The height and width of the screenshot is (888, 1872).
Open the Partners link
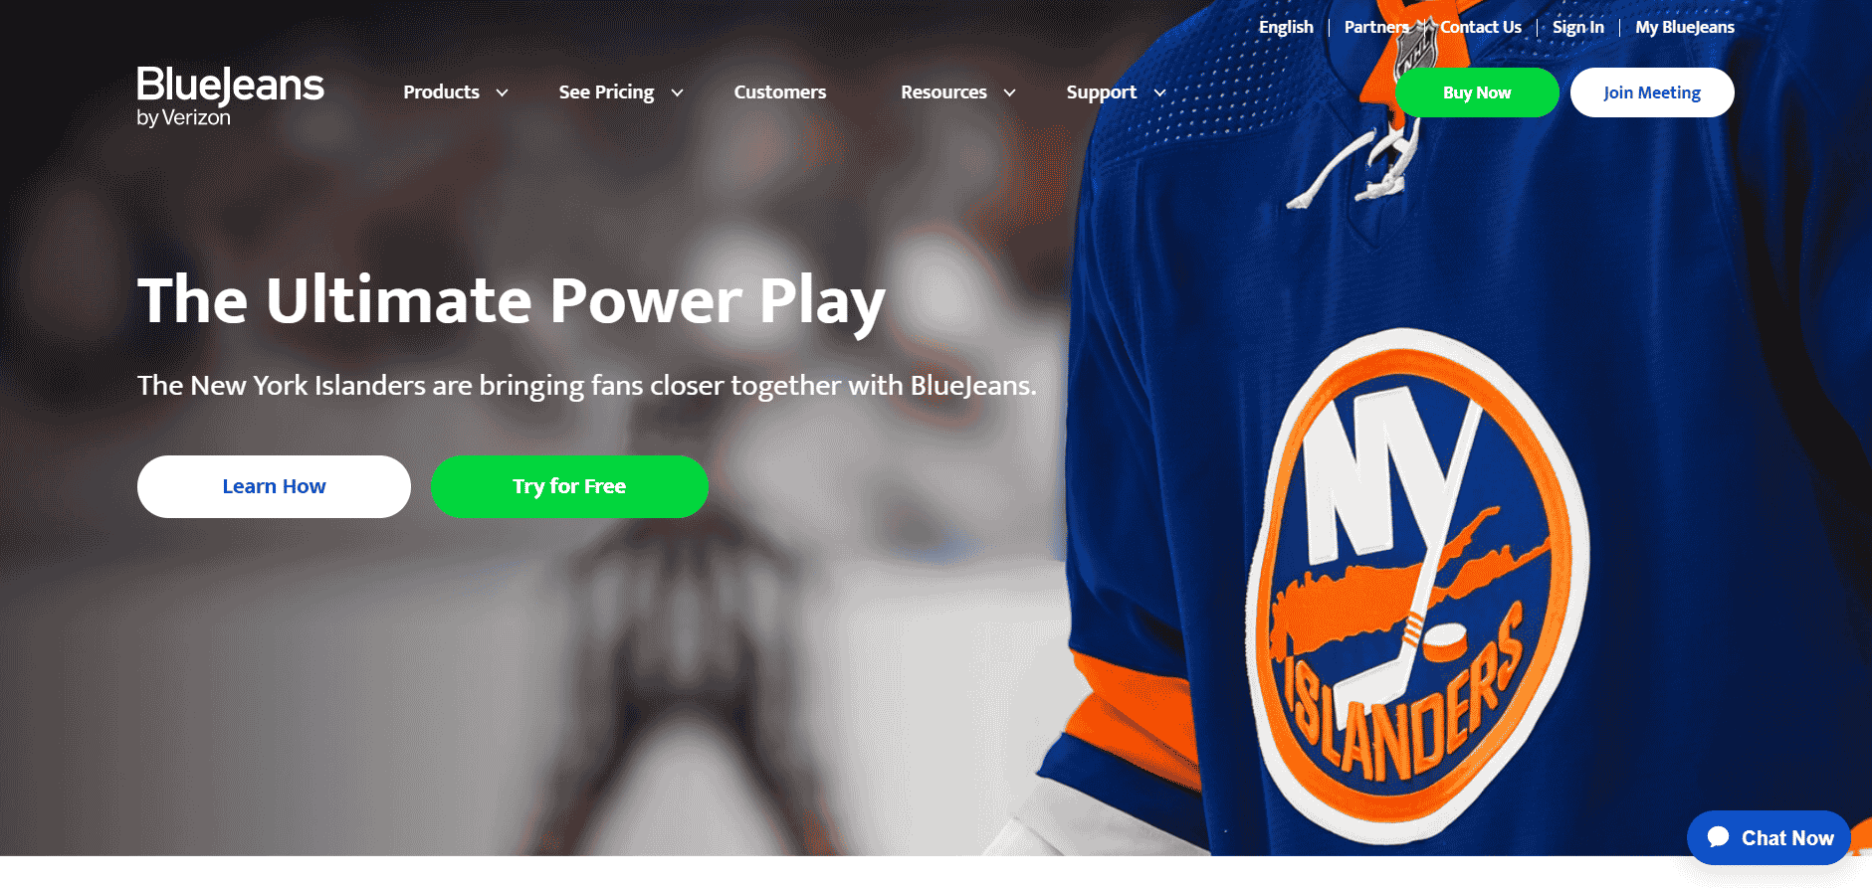pyautogui.click(x=1376, y=27)
